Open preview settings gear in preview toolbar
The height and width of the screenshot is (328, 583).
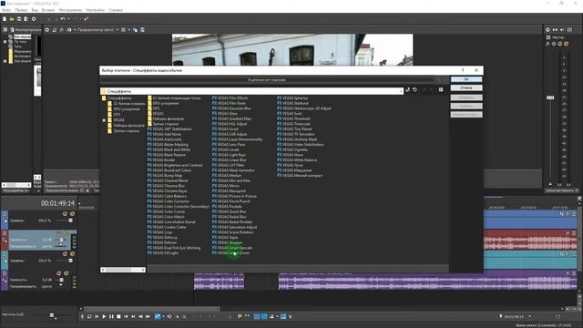[46, 30]
